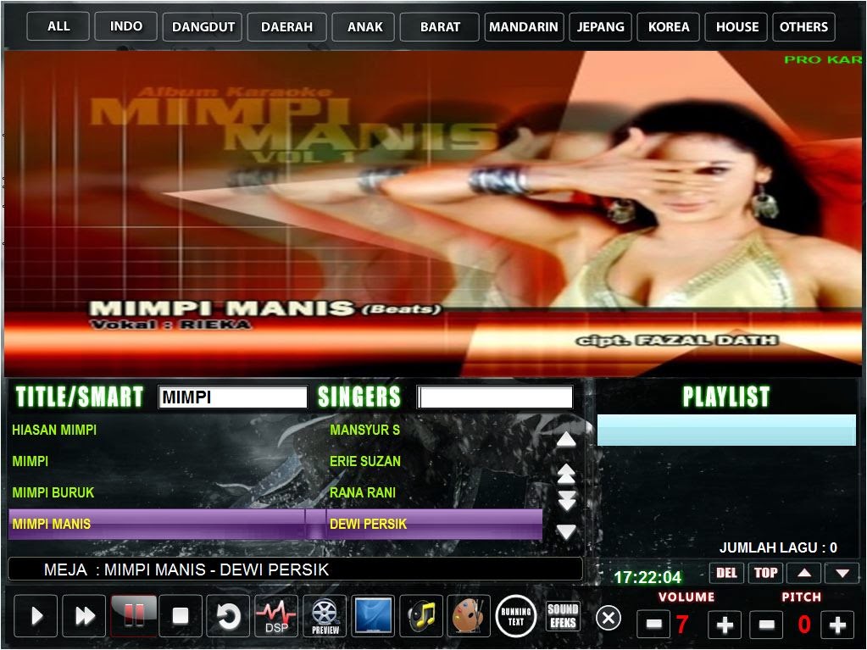The height and width of the screenshot is (650, 867).
Task: Open the paint palette theme icon
Action: (469, 616)
